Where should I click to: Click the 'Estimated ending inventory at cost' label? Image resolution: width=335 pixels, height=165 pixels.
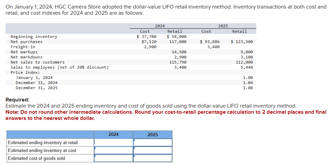(42, 151)
